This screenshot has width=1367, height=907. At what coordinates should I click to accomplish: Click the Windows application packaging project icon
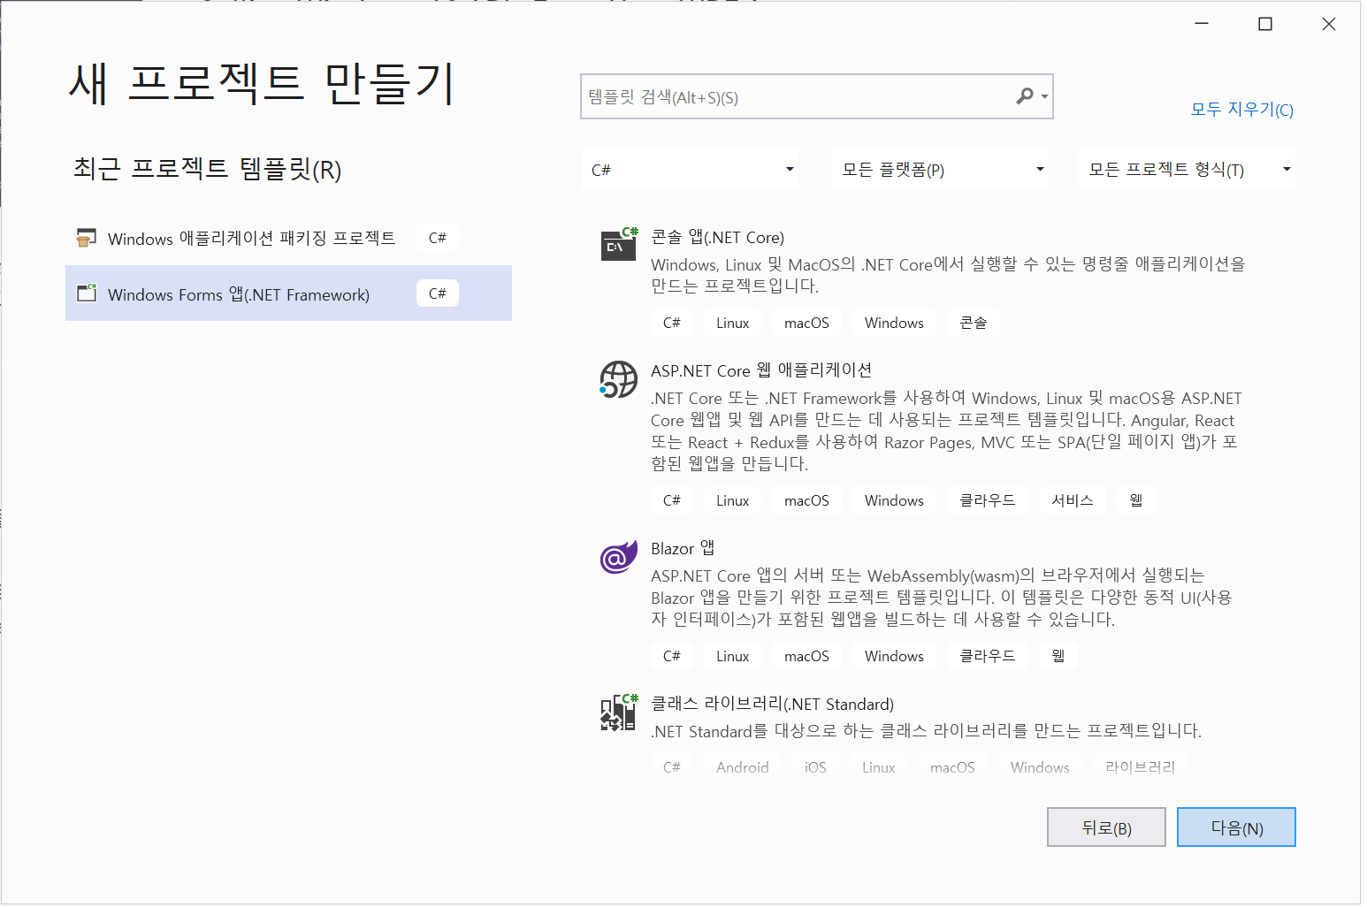click(86, 238)
